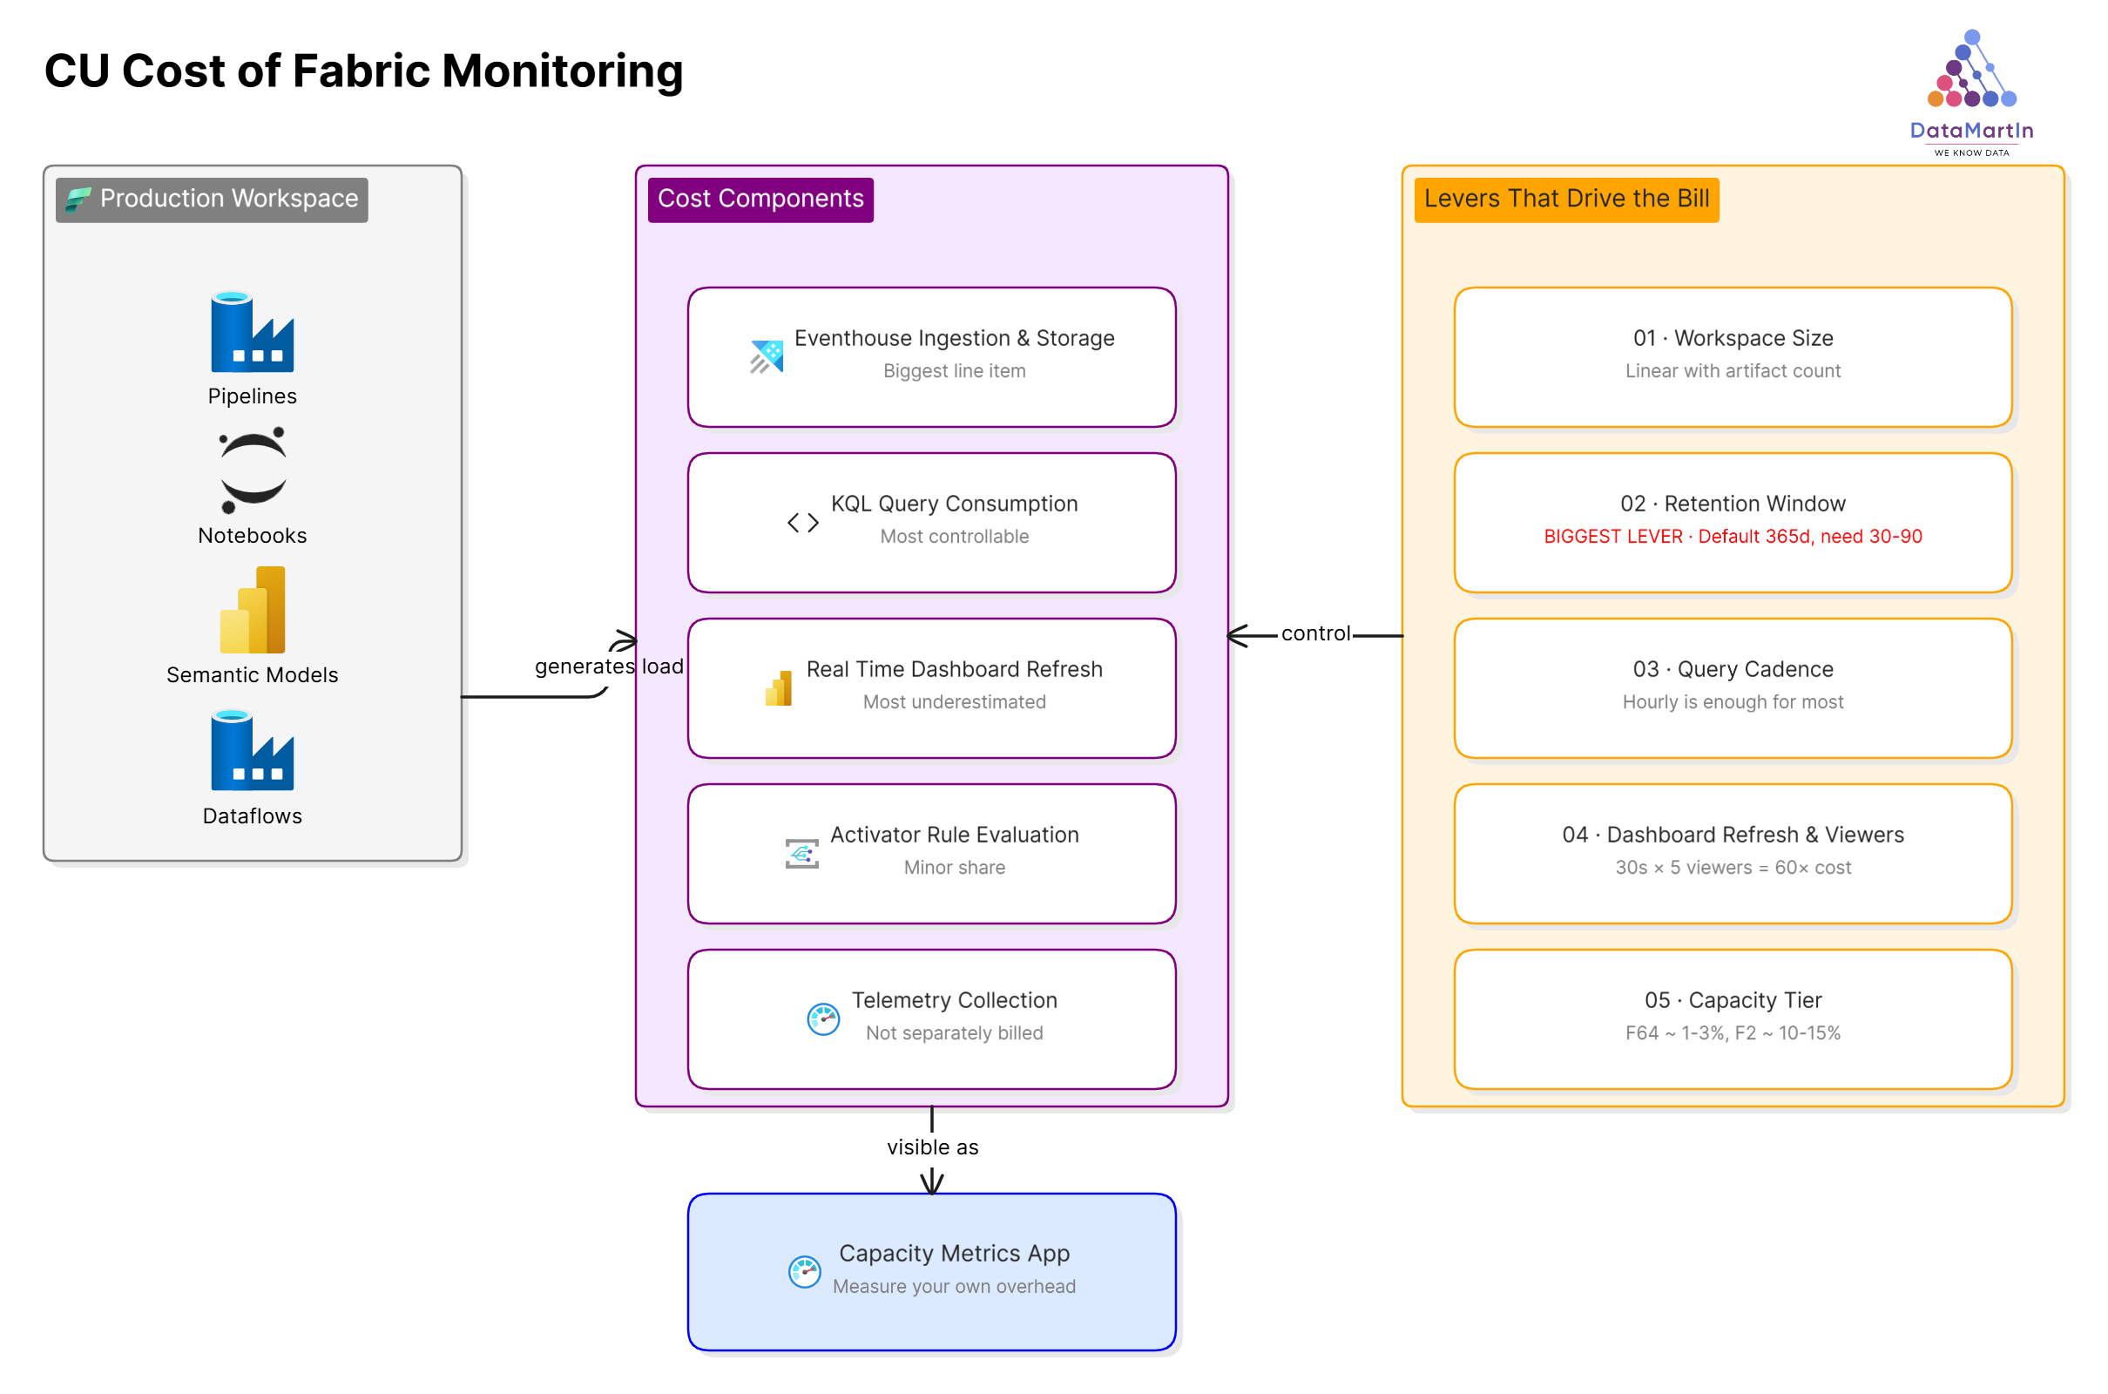Open the Capacity Metrics App box
The image size is (2108, 1394).
point(932,1273)
